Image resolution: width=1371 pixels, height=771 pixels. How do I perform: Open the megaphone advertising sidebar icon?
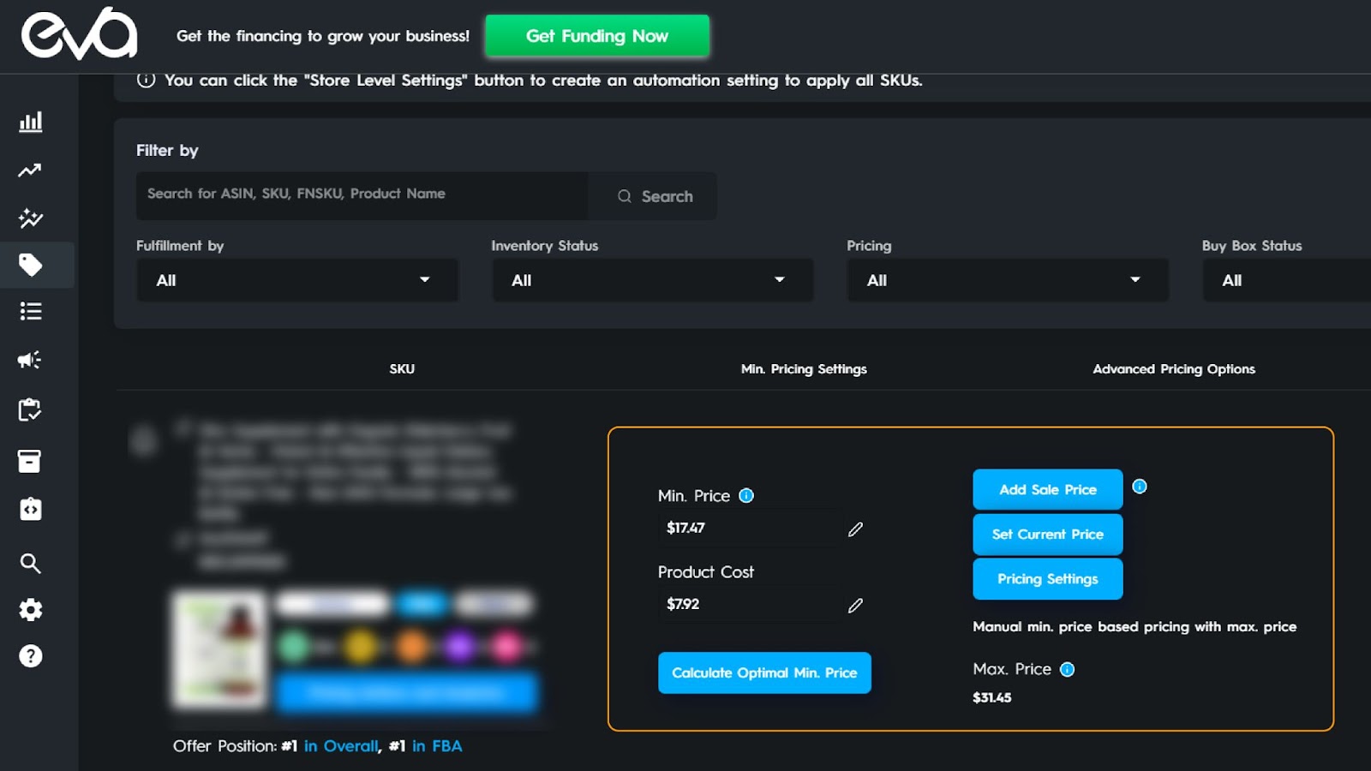click(30, 360)
